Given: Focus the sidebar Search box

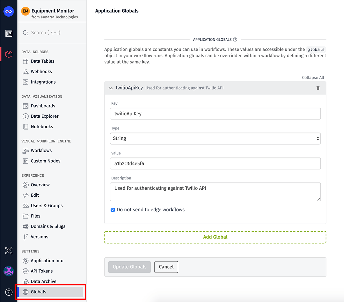Looking at the screenshot, I should click(52, 33).
